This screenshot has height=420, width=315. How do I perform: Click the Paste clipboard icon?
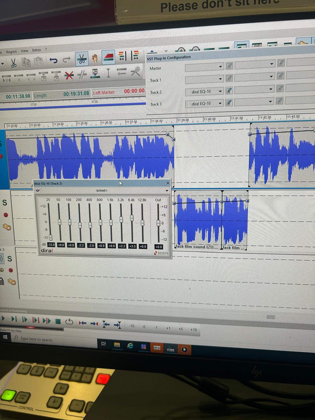[39, 61]
